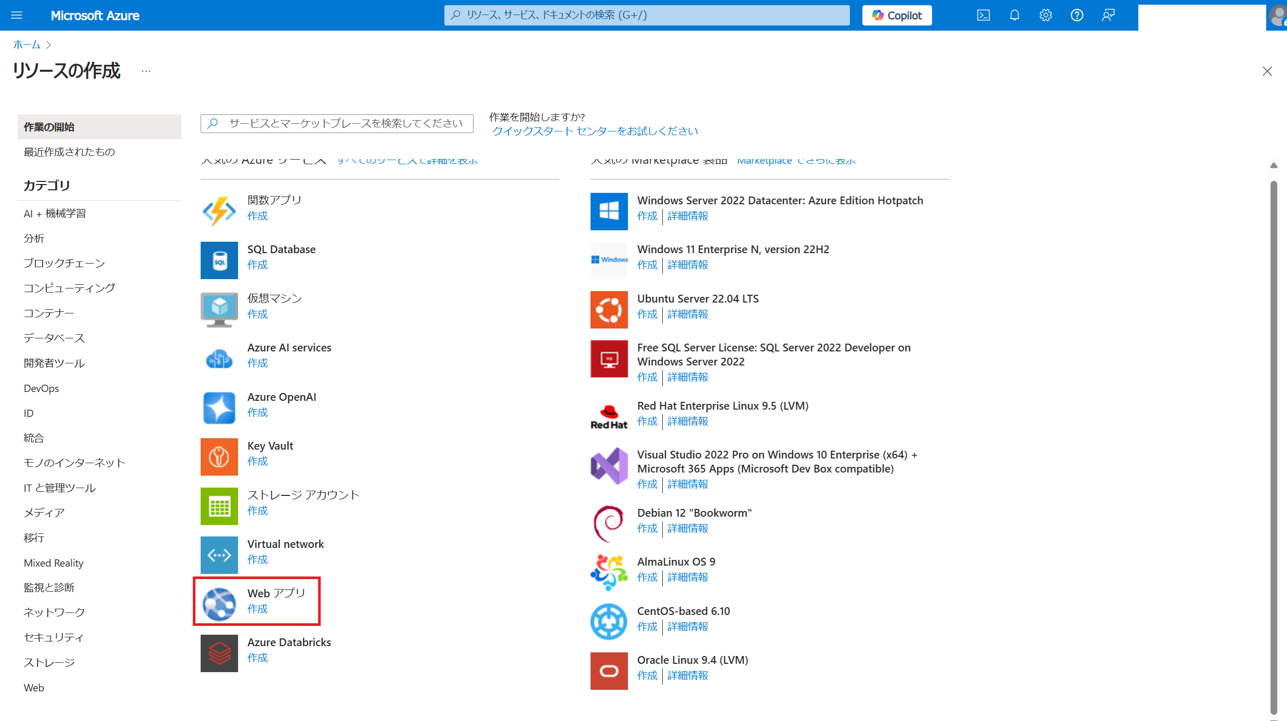This screenshot has width=1287, height=721.
Task: Focus the marketplace search field
Action: point(337,124)
